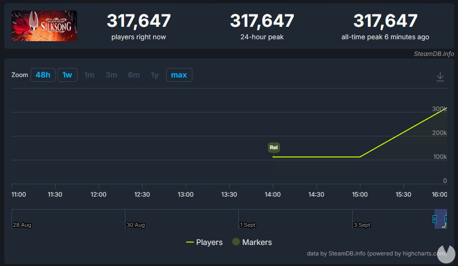This screenshot has height=266, width=458.
Task: Set chart zoom to 48h
Action: pos(43,75)
